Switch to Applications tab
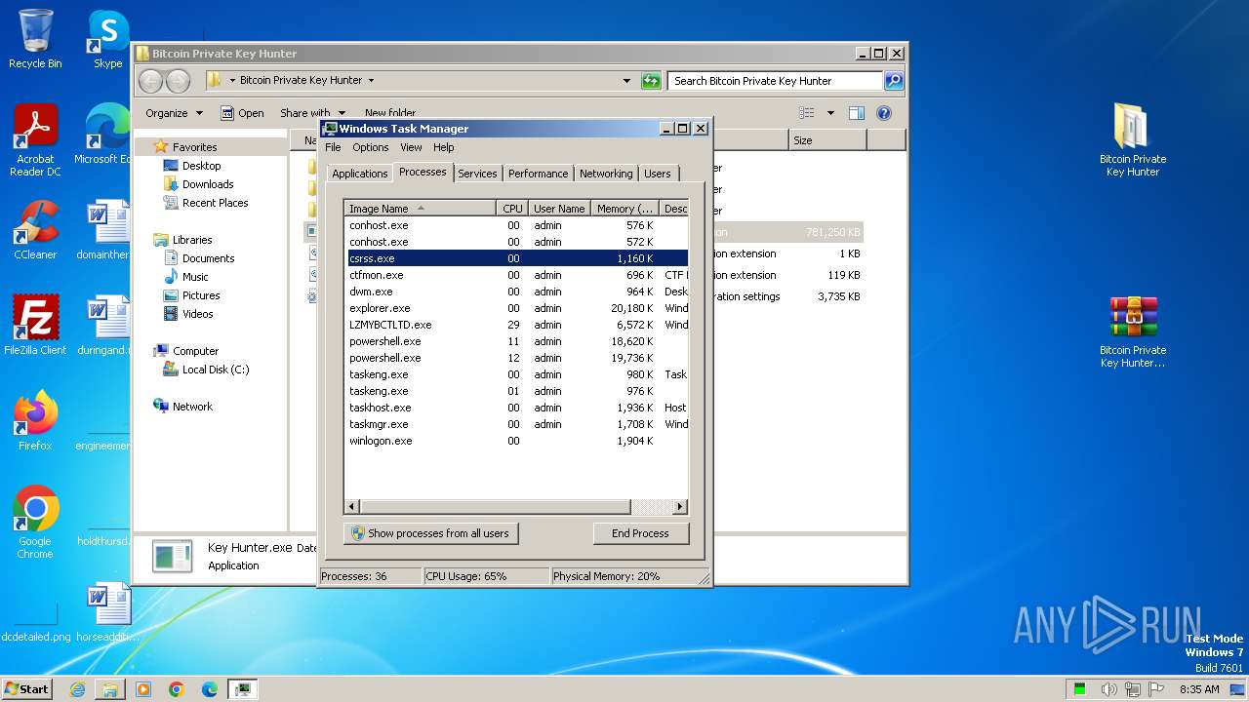The image size is (1249, 702). click(359, 174)
